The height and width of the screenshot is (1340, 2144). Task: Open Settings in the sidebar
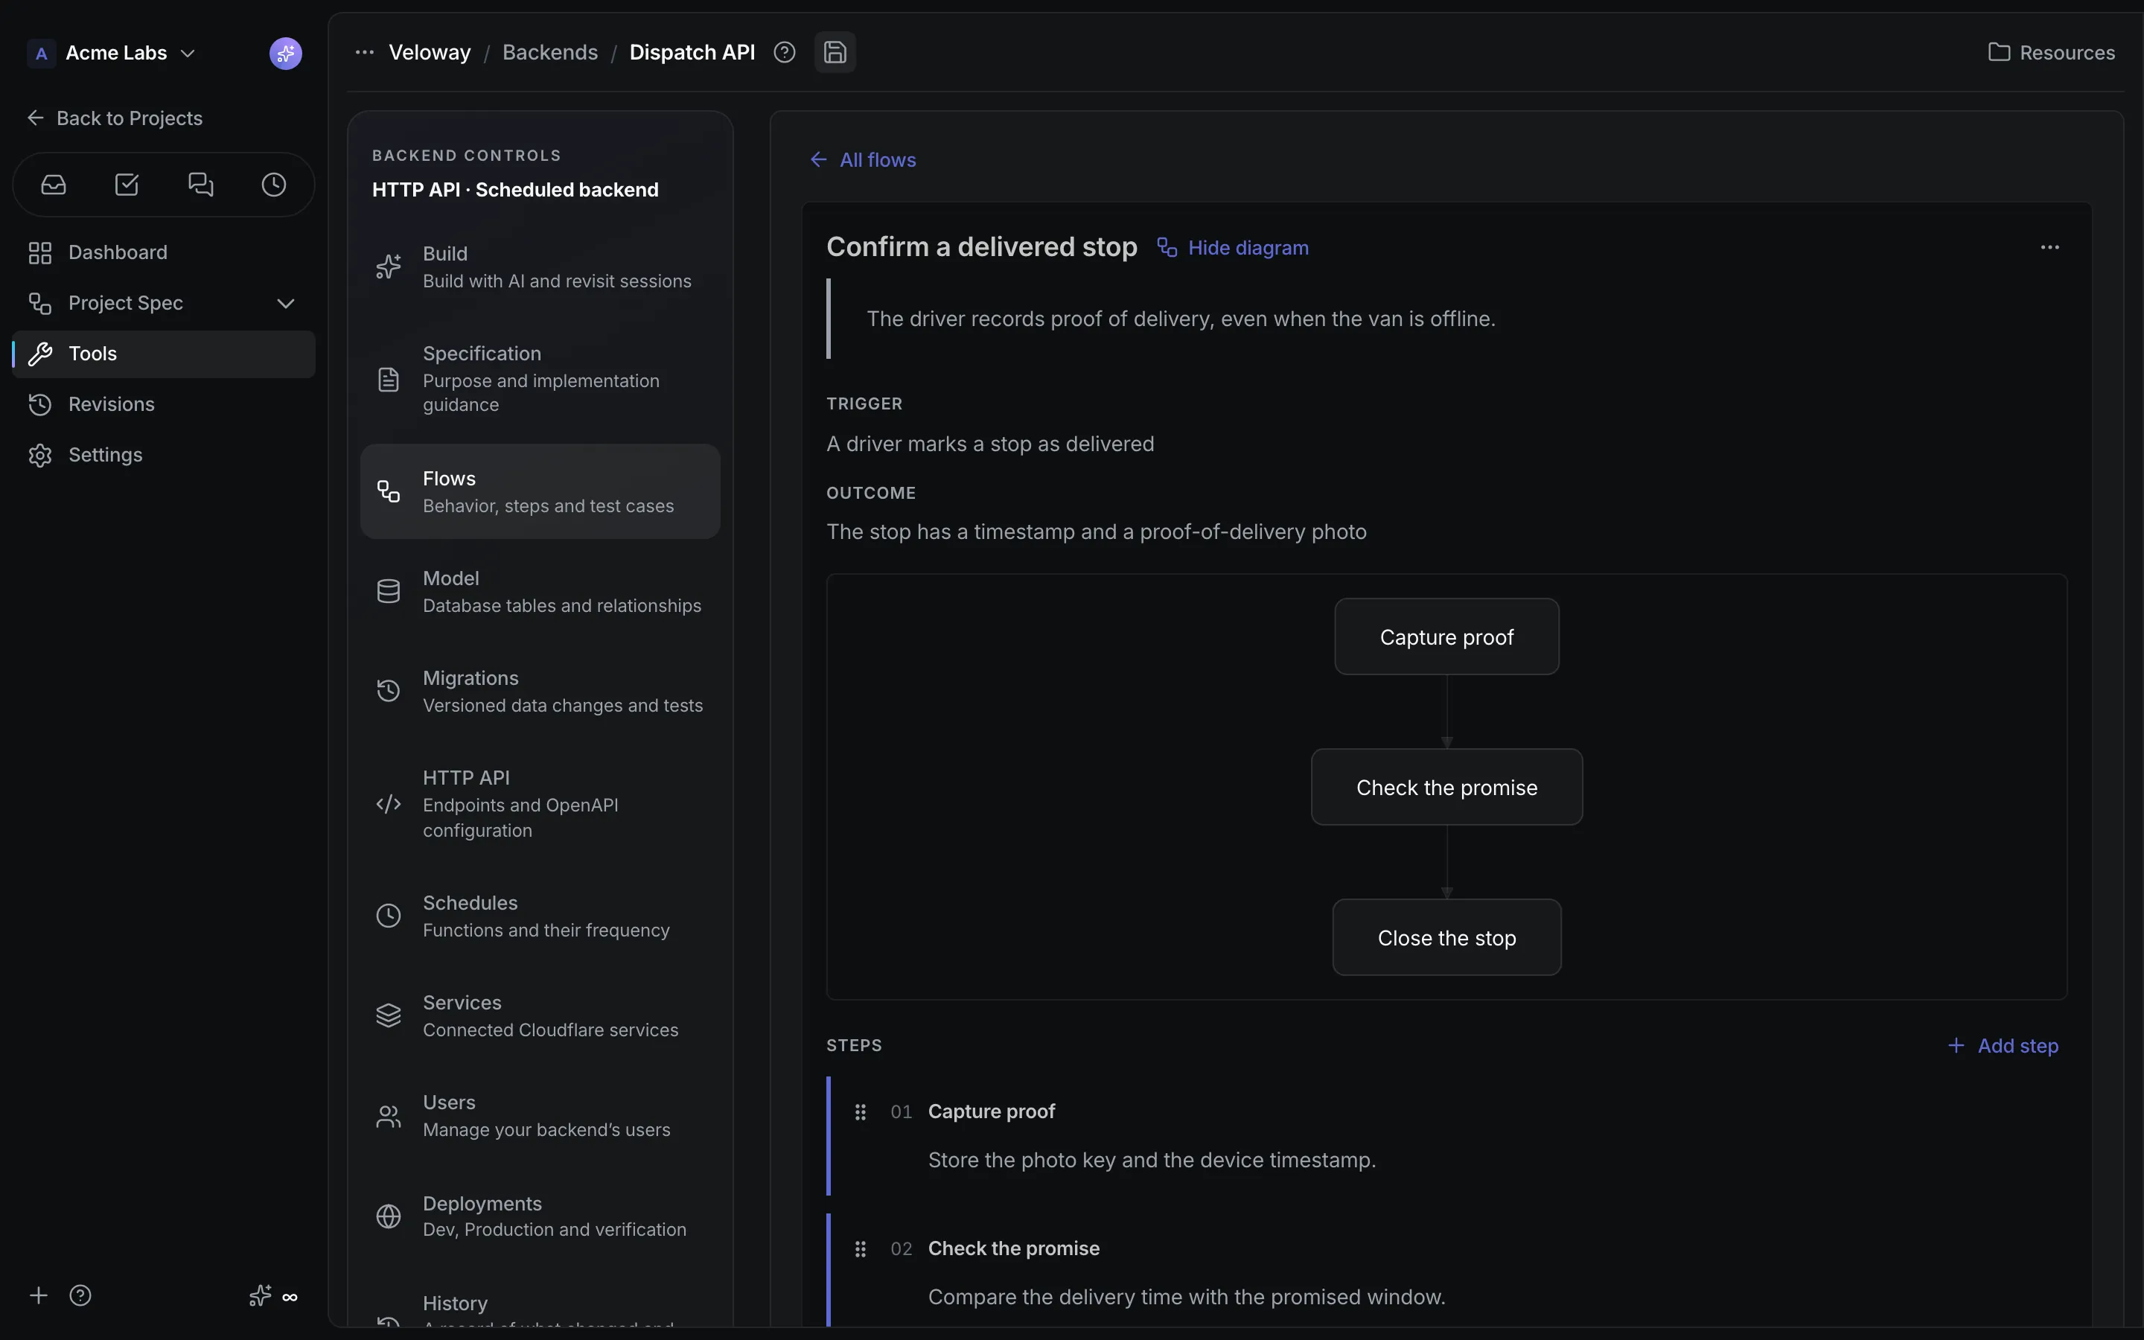pos(163,455)
